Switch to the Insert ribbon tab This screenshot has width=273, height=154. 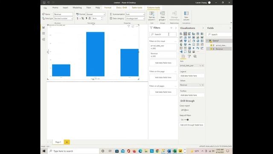[65, 8]
